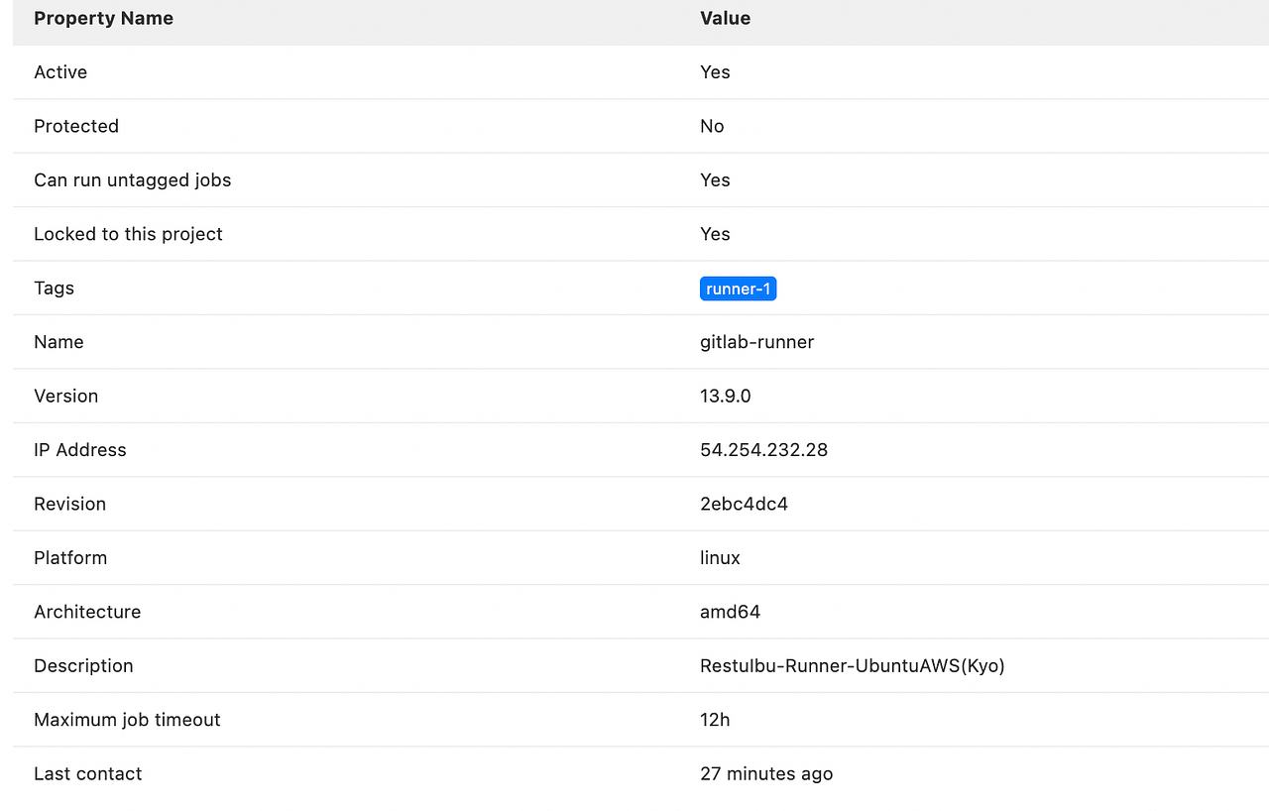This screenshot has width=1269, height=811.
Task: Select the Last contact row
Action: [87, 773]
